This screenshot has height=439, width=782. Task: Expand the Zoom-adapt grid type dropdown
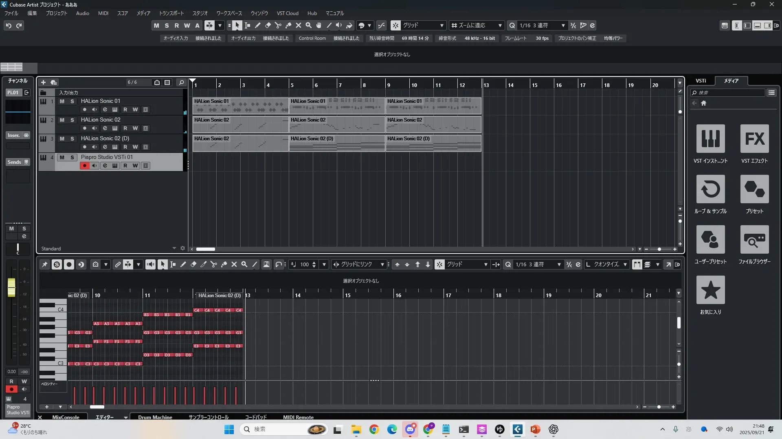500,25
